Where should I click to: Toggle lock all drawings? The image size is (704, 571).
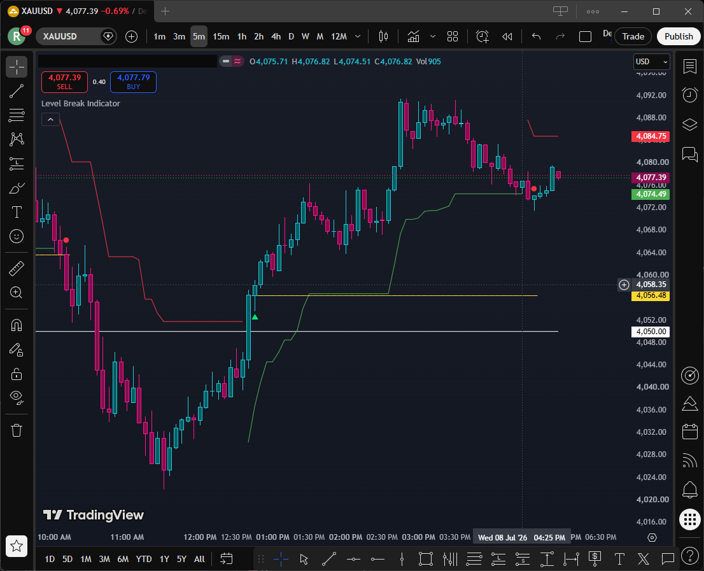pyautogui.click(x=17, y=374)
